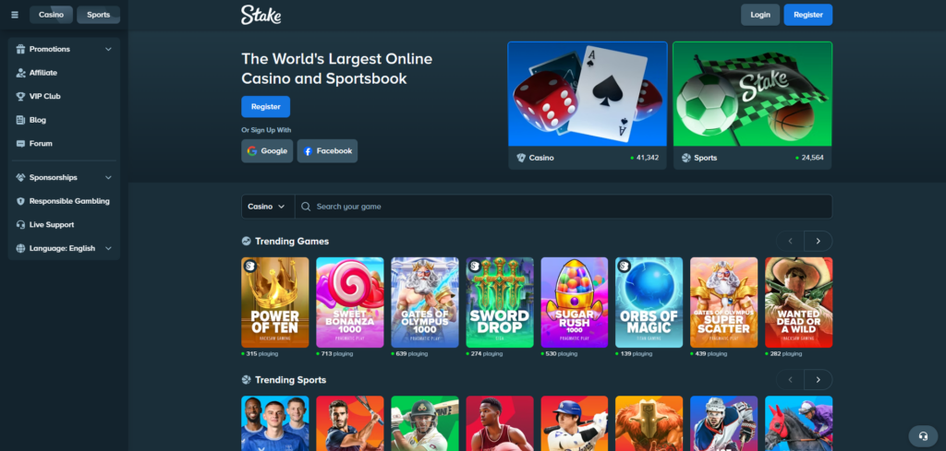Screen dimensions: 946x451
Task: Open Language: English dropdown
Action: pyautogui.click(x=64, y=248)
